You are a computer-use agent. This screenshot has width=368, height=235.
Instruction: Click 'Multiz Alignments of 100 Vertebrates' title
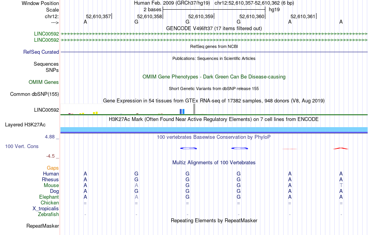[214, 162]
